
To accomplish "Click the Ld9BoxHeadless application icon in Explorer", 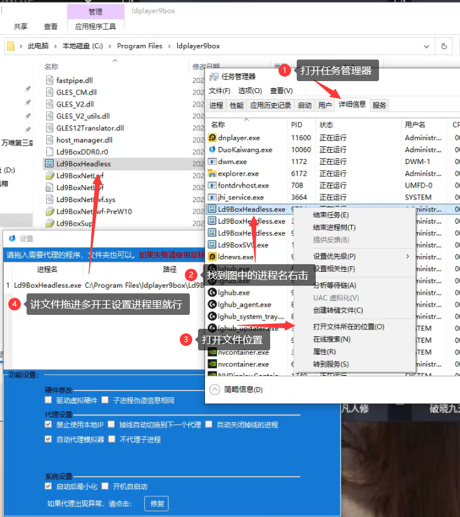I will point(50,163).
